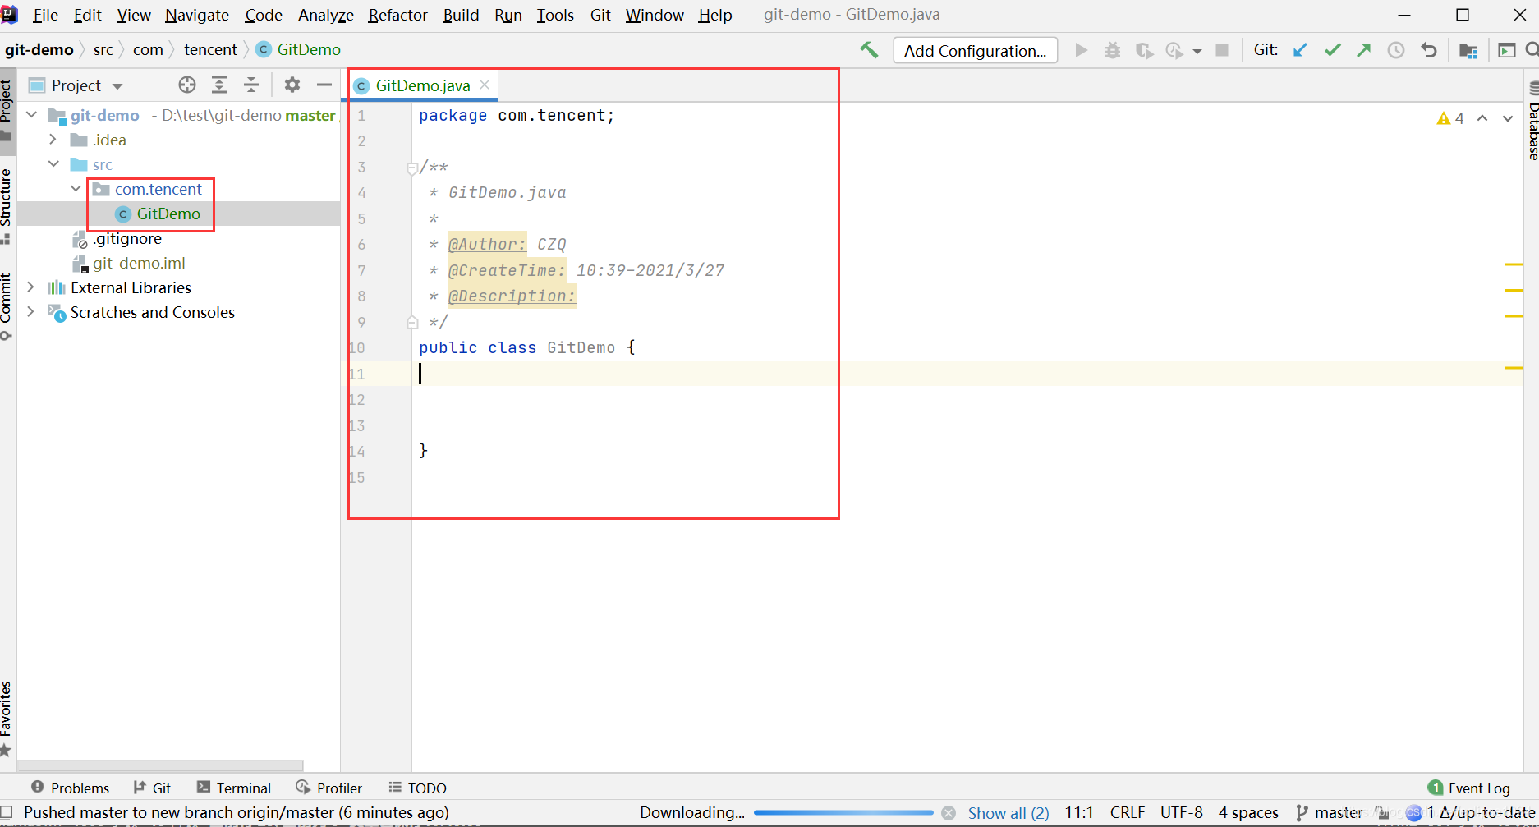1539x827 pixels.
Task: Open Git Show History clock icon
Action: pos(1396,50)
